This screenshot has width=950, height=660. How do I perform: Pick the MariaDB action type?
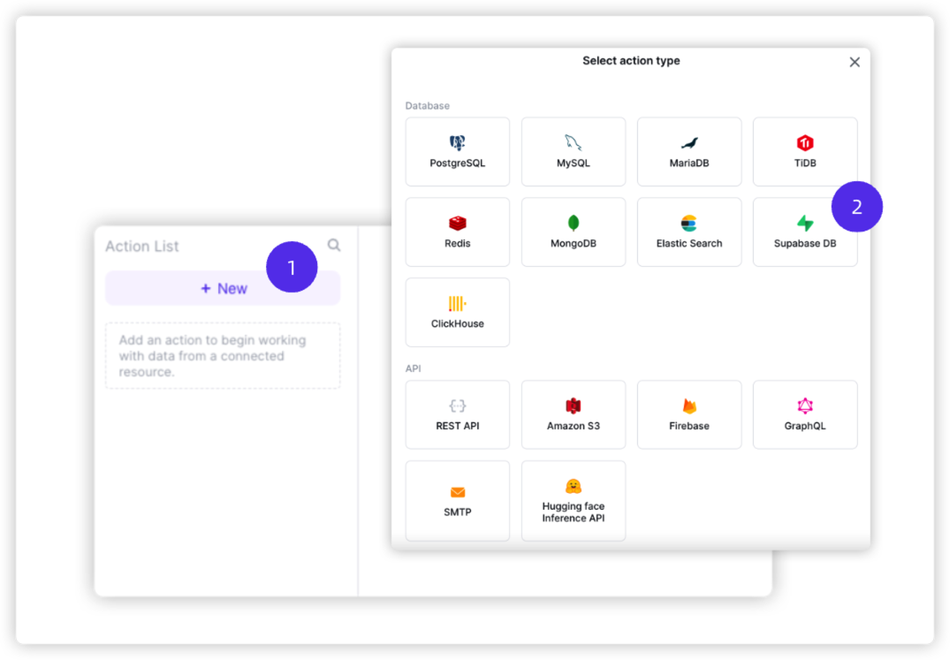coord(689,152)
